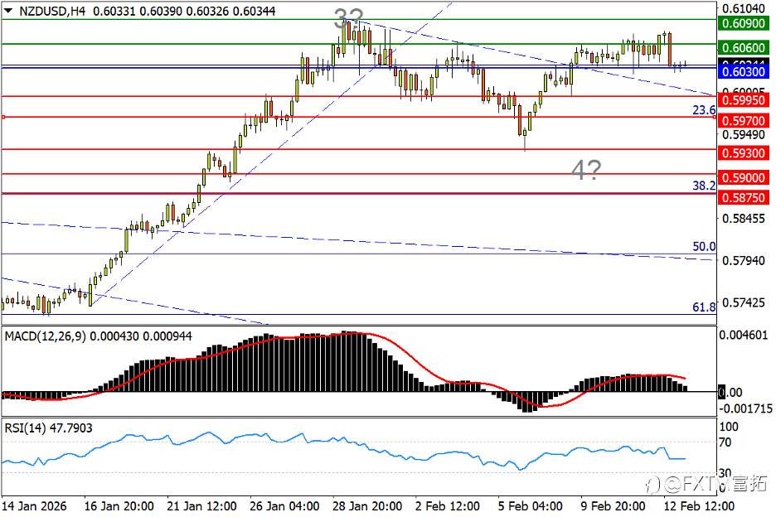This screenshot has width=776, height=517.
Task: Click the 23.6 Fibonacci level label
Action: (704, 110)
